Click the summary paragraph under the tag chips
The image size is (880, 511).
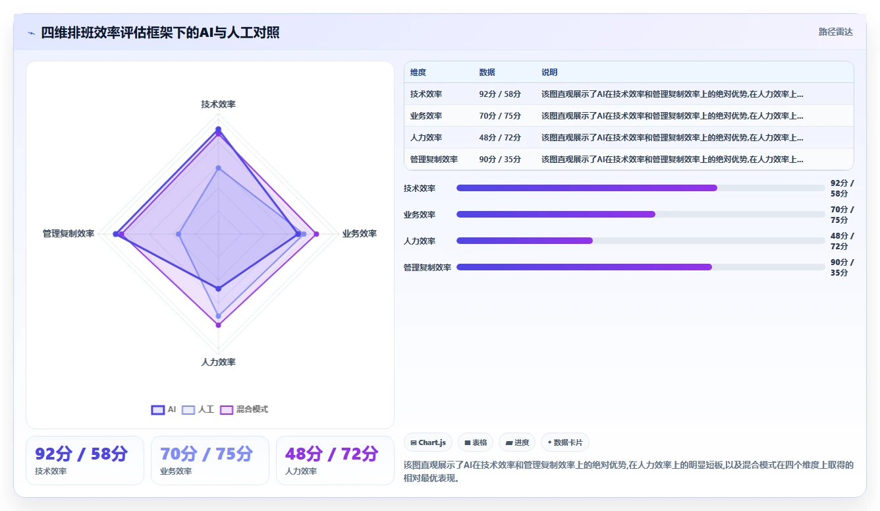point(628,471)
